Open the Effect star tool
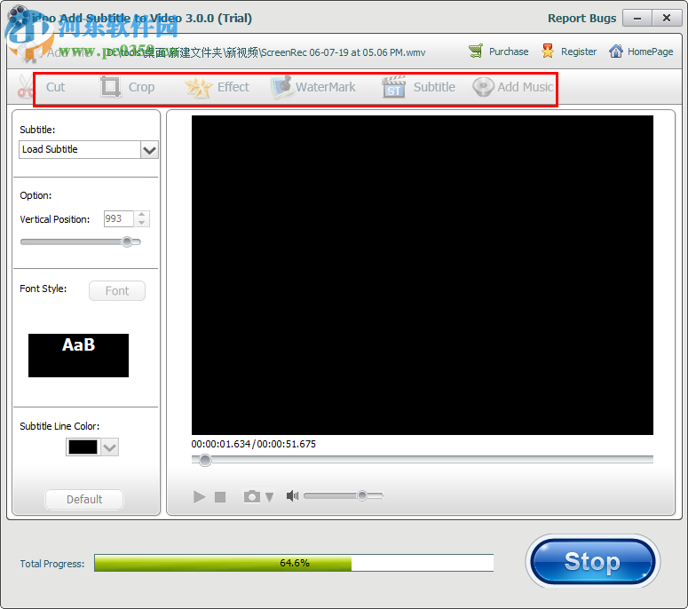The image size is (688, 609). point(217,87)
